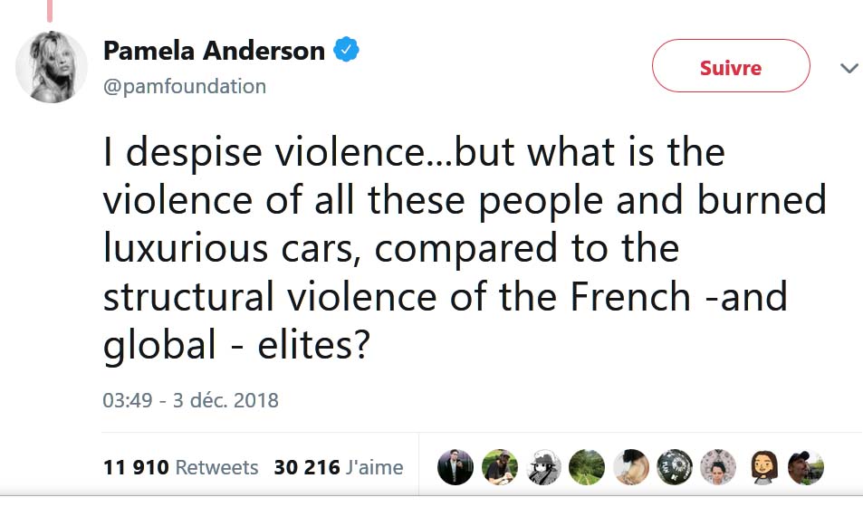Click the black-and-white manga character avatar
The height and width of the screenshot is (507, 863).
tap(543, 467)
